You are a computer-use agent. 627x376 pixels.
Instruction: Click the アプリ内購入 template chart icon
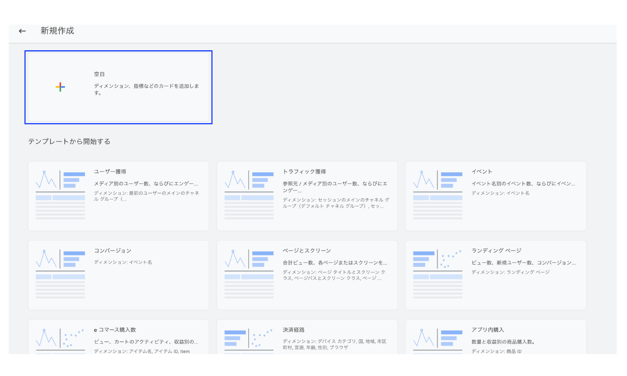click(x=438, y=339)
